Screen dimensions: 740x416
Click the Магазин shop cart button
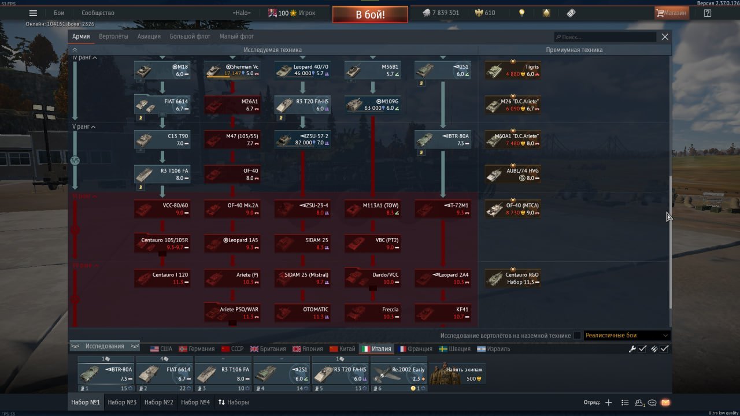672,13
